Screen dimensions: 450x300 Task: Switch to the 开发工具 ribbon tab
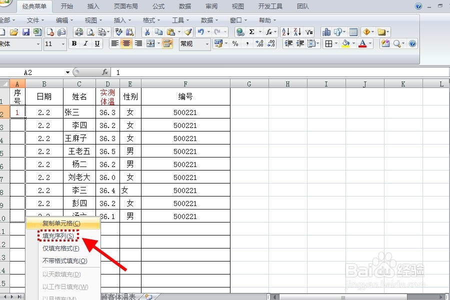coord(270,6)
